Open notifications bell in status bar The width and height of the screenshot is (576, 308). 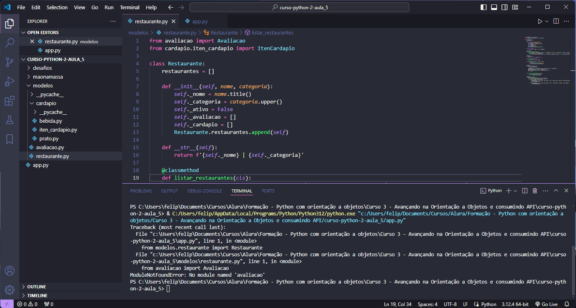(x=567, y=304)
